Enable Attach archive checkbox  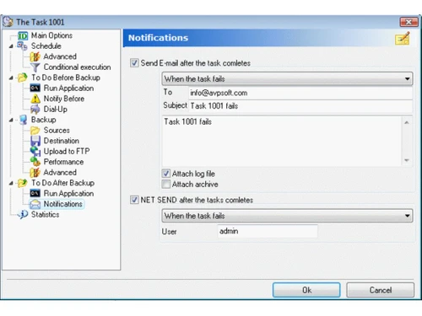coord(166,185)
